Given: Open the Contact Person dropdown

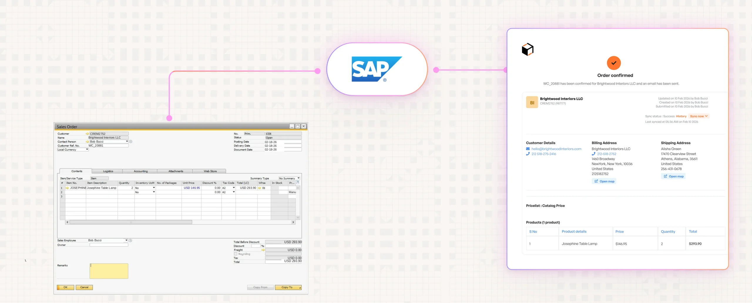Looking at the screenshot, I should [127, 142].
